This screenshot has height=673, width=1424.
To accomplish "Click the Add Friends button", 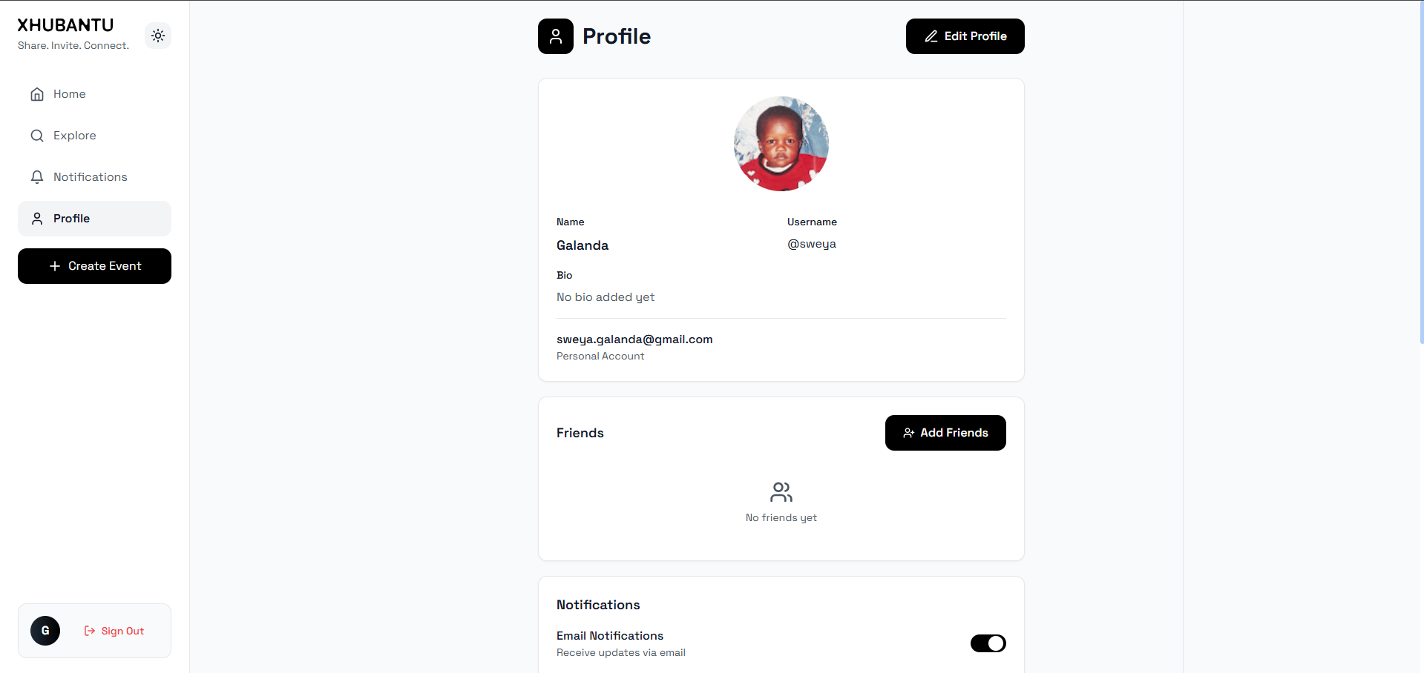I will pos(945,433).
